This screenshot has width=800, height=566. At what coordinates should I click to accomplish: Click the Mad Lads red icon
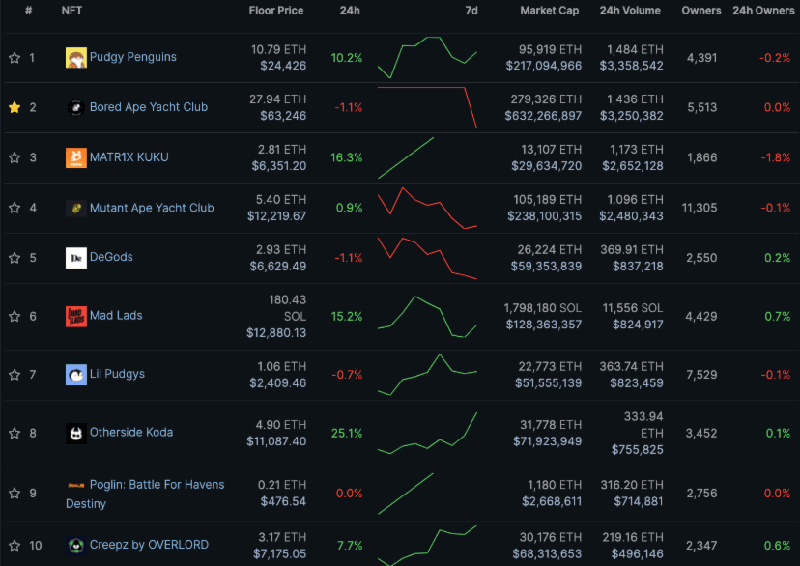click(75, 316)
